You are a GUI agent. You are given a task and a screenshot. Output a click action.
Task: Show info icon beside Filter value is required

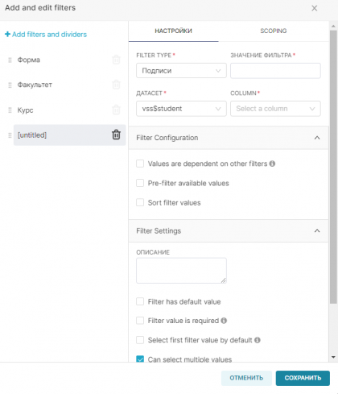[x=224, y=321]
